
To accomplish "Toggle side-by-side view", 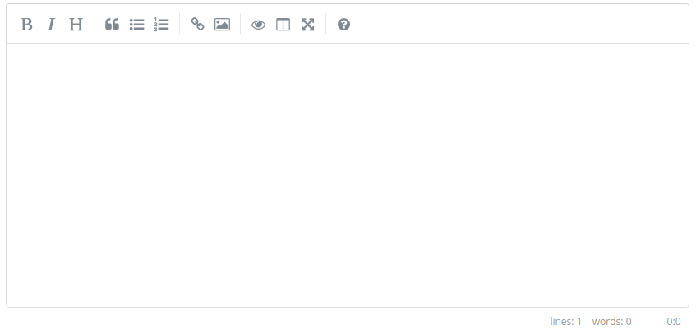I will click(283, 25).
